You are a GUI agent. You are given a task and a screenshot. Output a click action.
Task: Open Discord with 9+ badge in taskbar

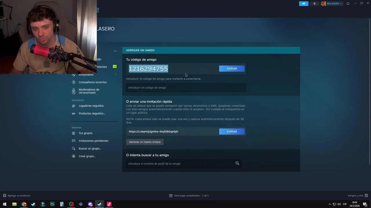(x=90, y=204)
